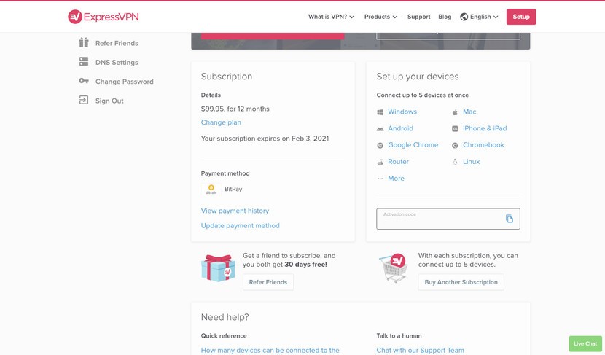This screenshot has height=355, width=605.
Task: Click the blue gift box illustration
Action: [218, 268]
